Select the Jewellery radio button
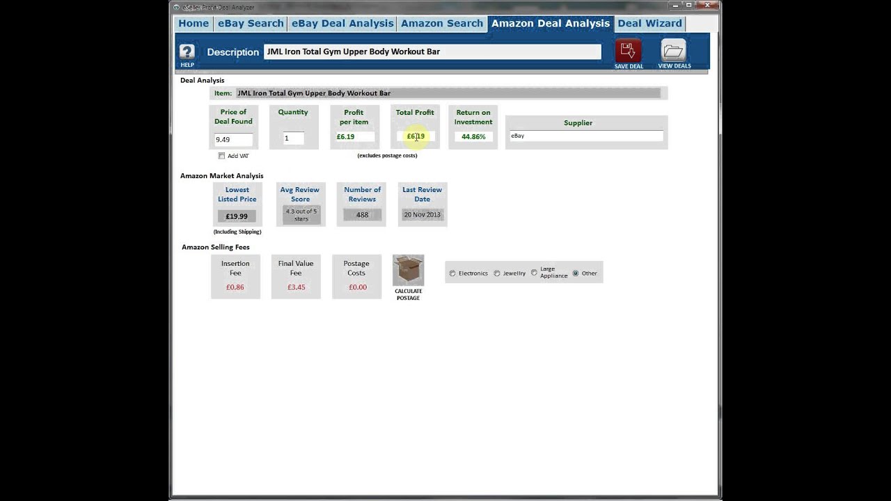This screenshot has height=501, width=891. tap(497, 273)
